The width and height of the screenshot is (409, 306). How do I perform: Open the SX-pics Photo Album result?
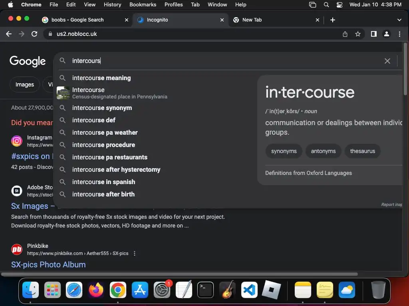coord(48,265)
